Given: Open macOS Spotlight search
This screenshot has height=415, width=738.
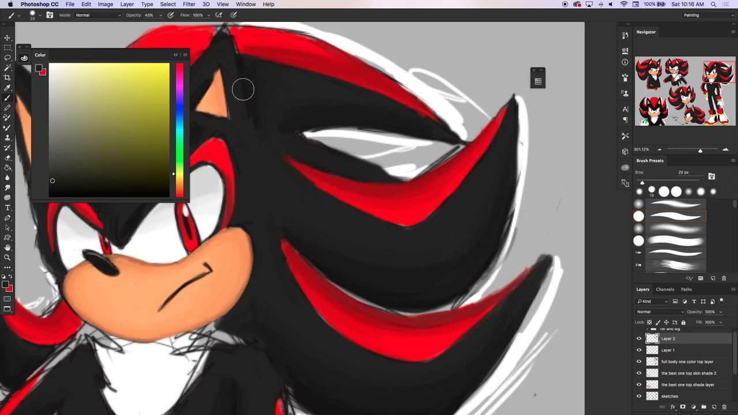Looking at the screenshot, I should (x=713, y=4).
